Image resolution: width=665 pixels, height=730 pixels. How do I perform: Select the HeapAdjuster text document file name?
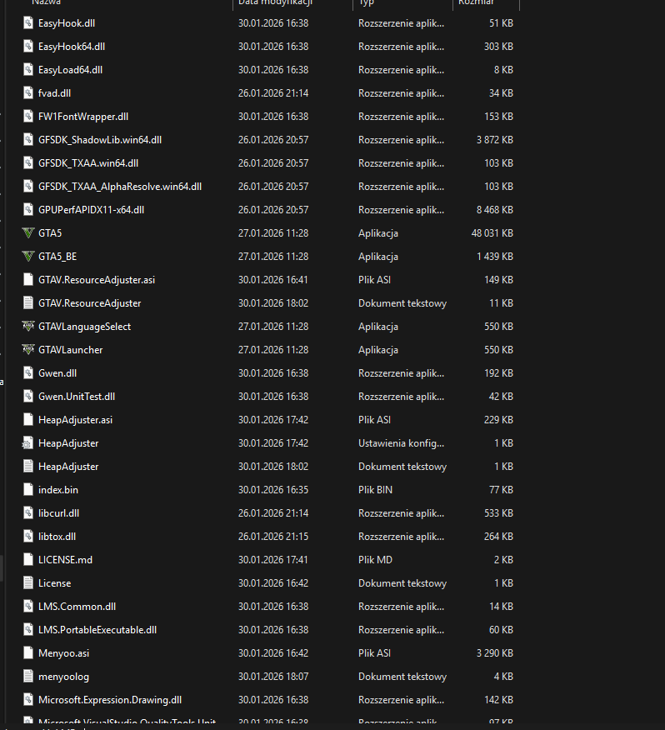click(x=68, y=466)
